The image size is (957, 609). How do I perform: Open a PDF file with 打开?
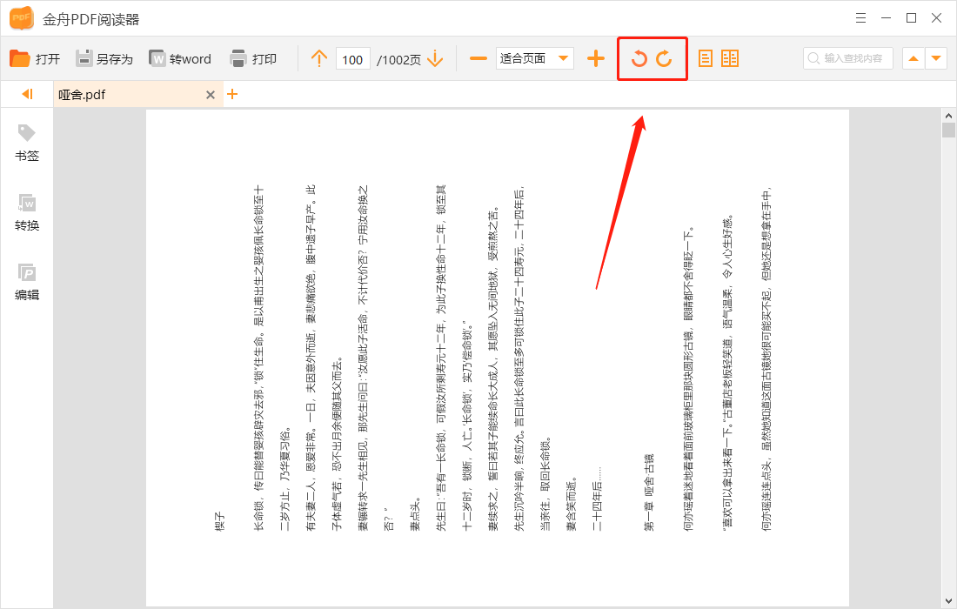[35, 58]
